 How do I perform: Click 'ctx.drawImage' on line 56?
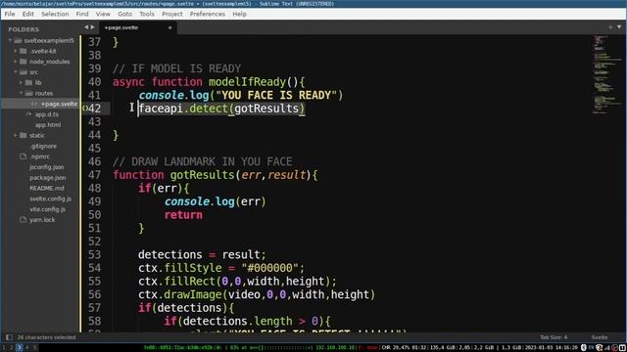coord(180,294)
